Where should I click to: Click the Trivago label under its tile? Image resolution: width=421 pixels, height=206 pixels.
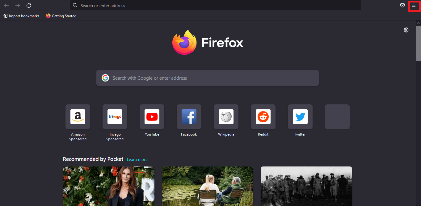(x=115, y=134)
